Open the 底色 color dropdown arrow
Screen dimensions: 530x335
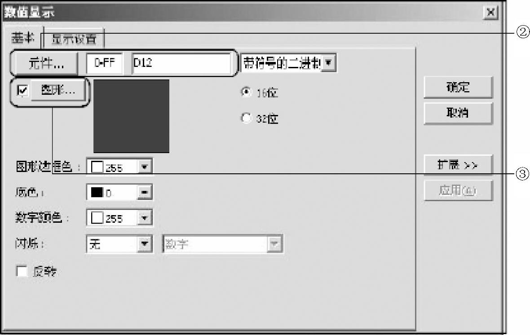[x=144, y=192]
